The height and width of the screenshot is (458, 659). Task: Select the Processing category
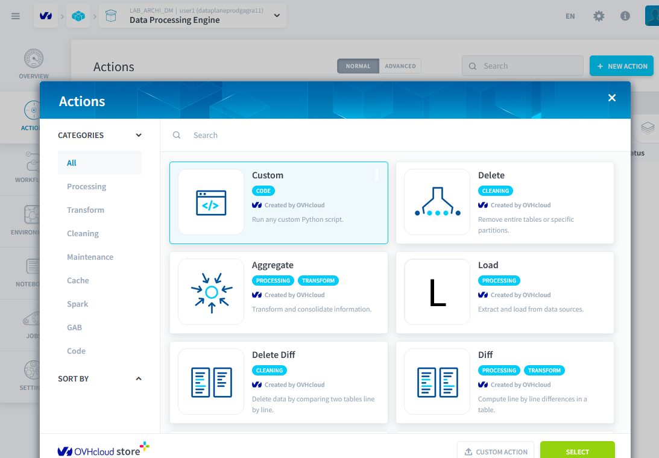[x=87, y=187]
